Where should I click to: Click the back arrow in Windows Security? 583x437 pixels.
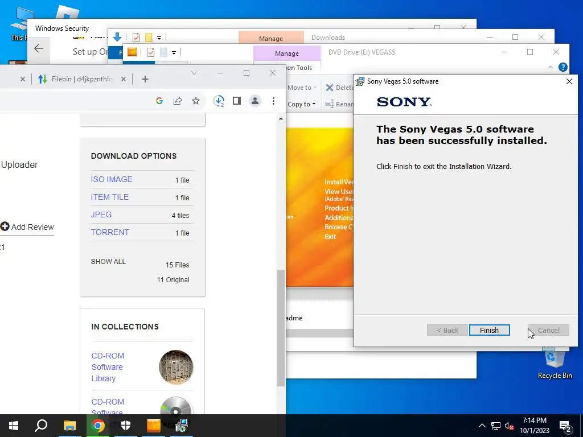click(39, 48)
